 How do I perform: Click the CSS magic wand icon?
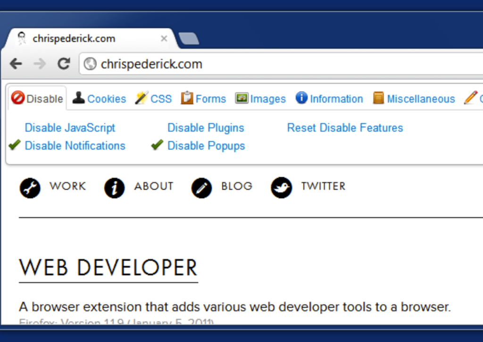click(x=142, y=98)
